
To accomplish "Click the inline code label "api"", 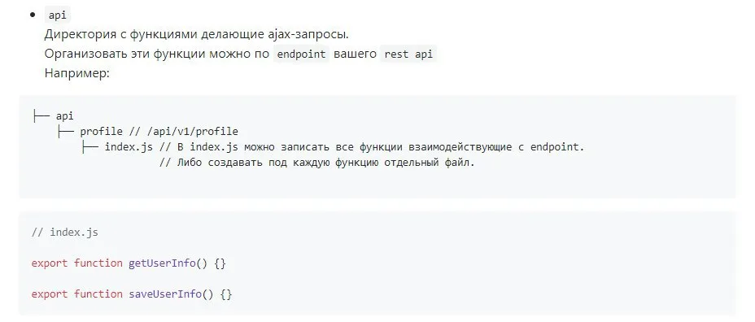I will click(57, 15).
